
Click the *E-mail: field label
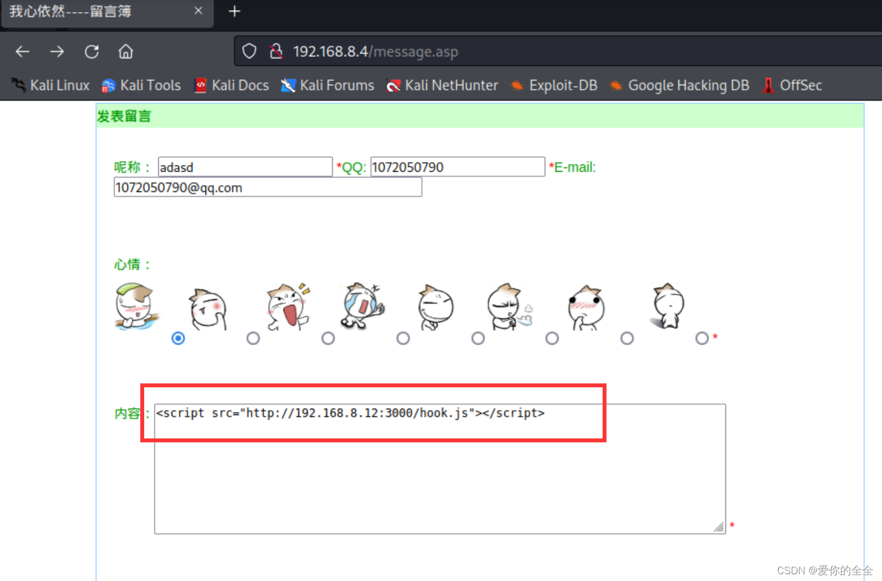tap(572, 167)
